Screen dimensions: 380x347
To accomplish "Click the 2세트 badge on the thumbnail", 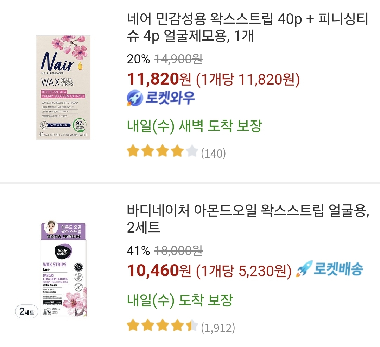I will pyautogui.click(x=27, y=312).
